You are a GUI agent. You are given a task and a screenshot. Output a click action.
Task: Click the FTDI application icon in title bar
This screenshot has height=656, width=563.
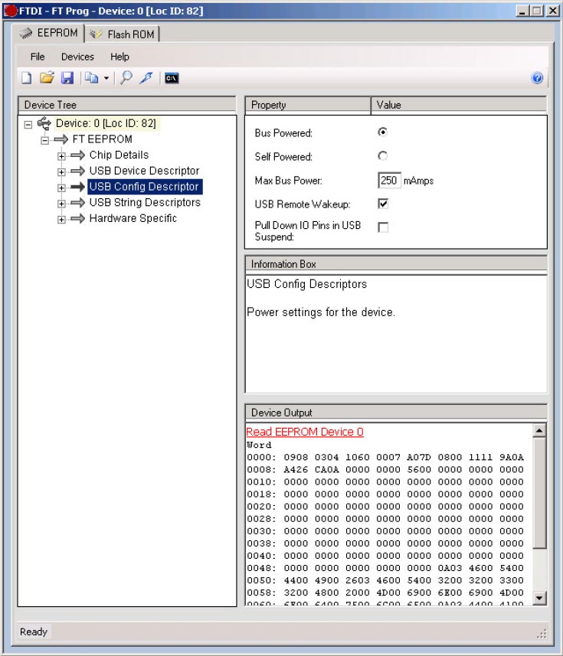pos(11,11)
